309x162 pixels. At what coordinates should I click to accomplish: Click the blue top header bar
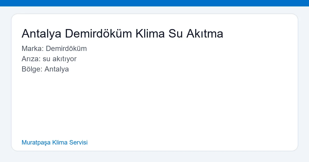[154, 3]
